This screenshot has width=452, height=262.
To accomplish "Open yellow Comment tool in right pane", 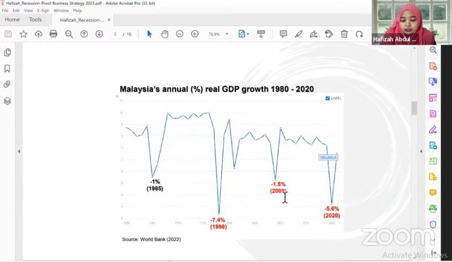I will tap(433, 193).
